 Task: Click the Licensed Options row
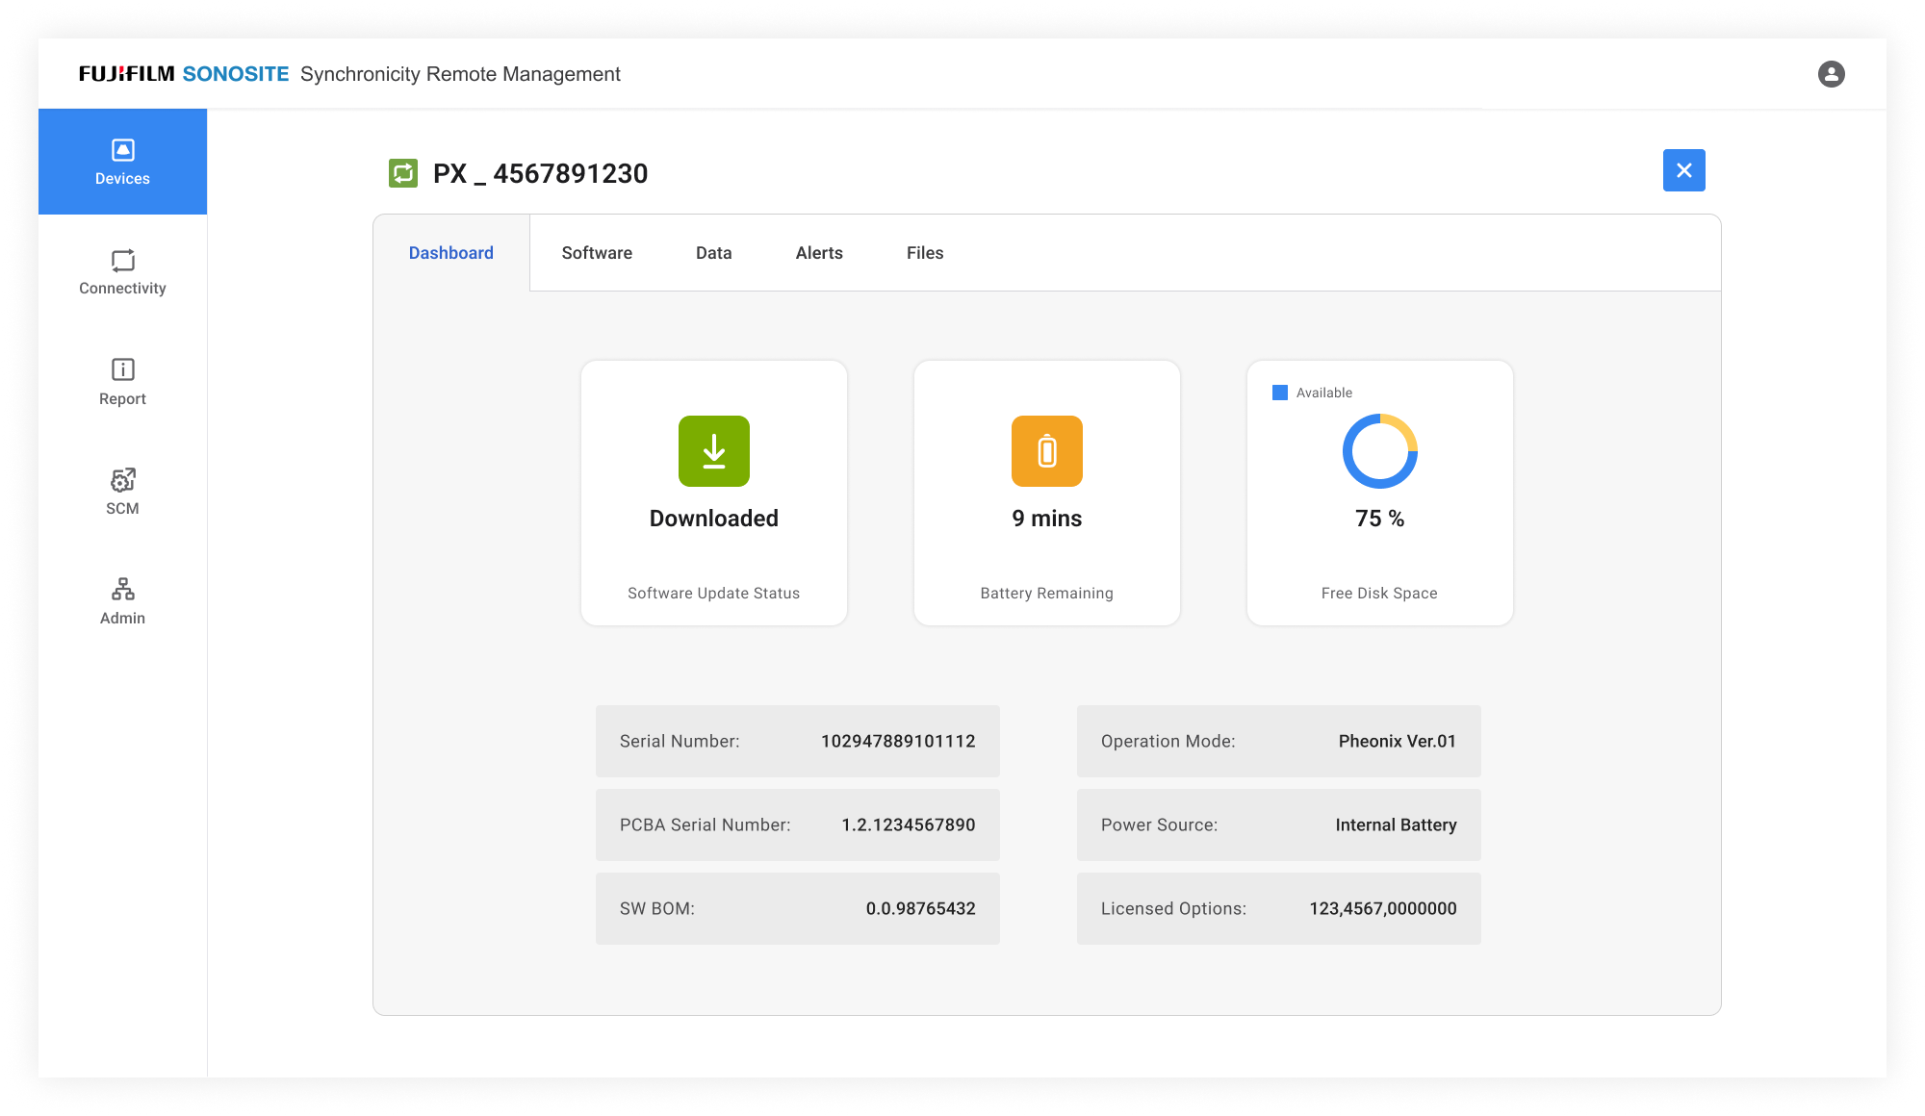pyautogui.click(x=1278, y=908)
